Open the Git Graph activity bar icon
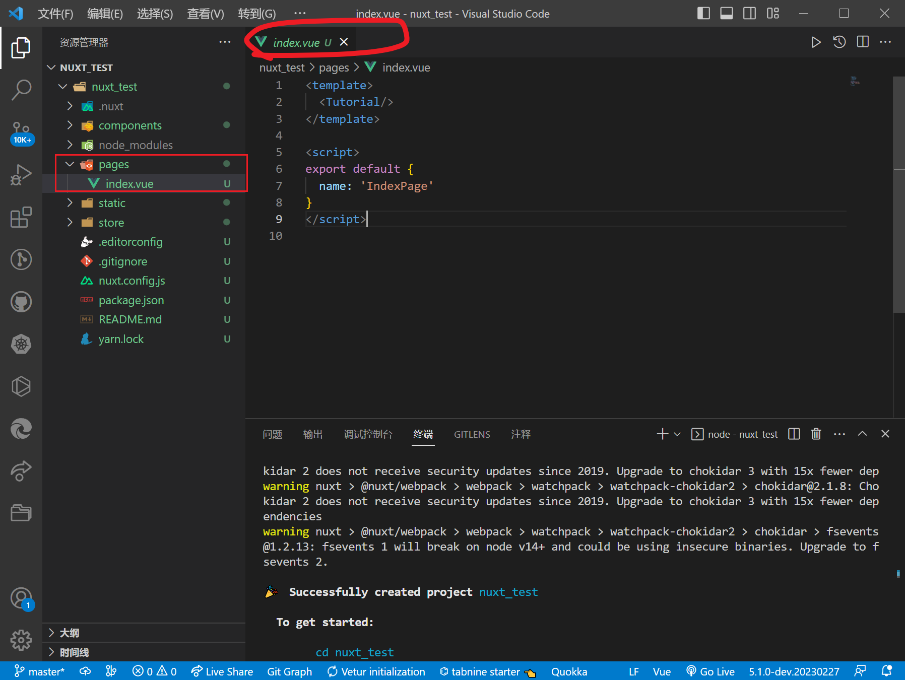The width and height of the screenshot is (905, 680). point(21,259)
